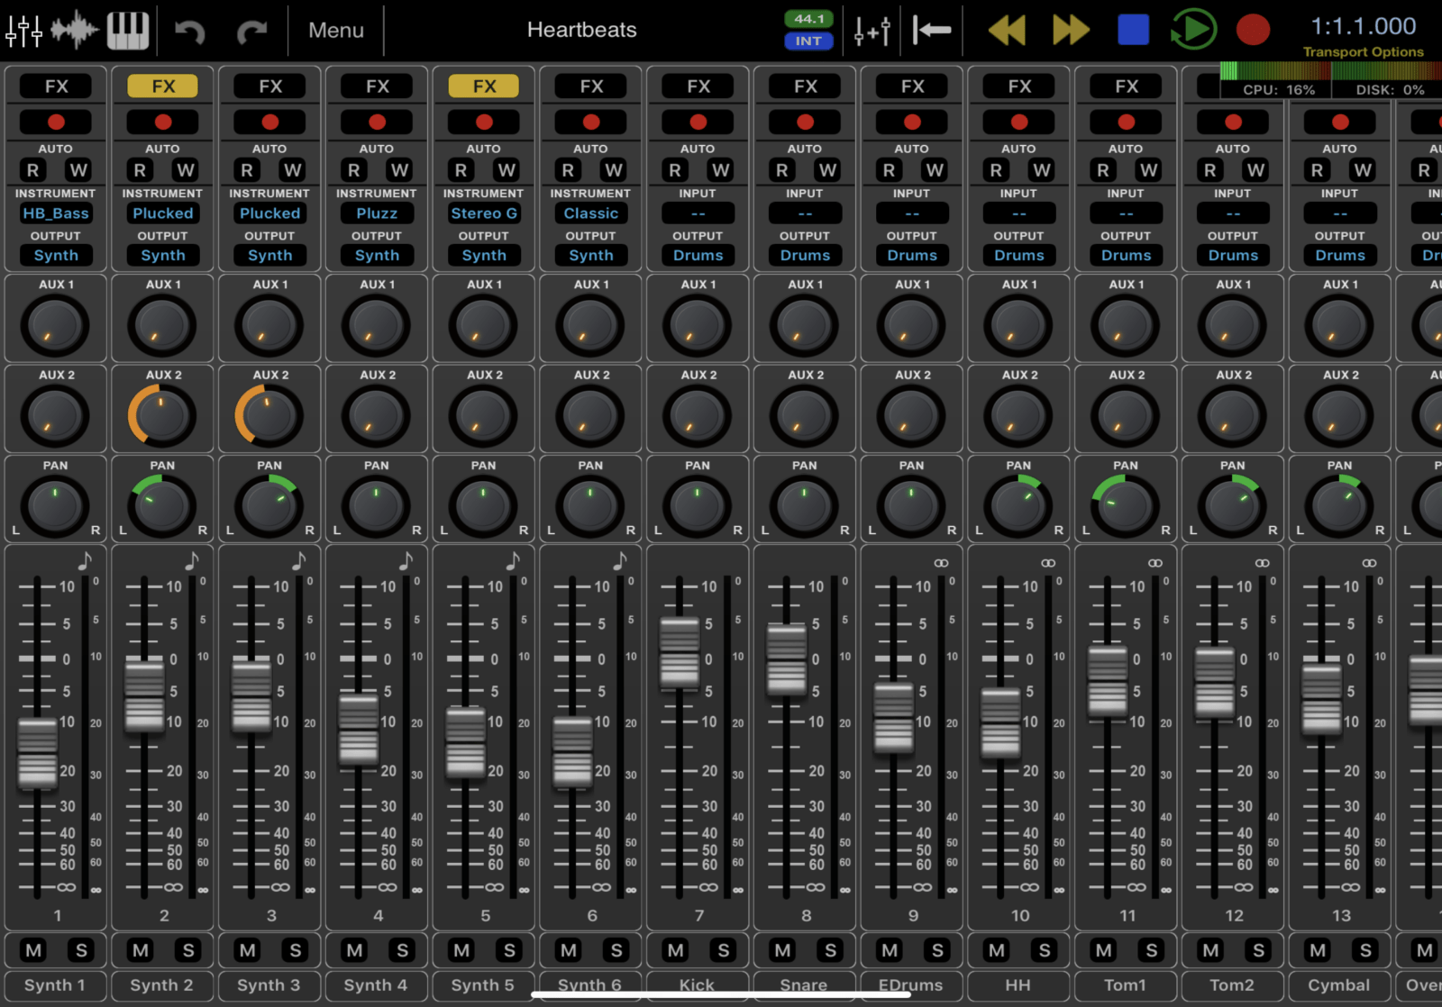Viewport: 1442px width, 1007px height.
Task: Click the rewind button
Action: [1007, 31]
